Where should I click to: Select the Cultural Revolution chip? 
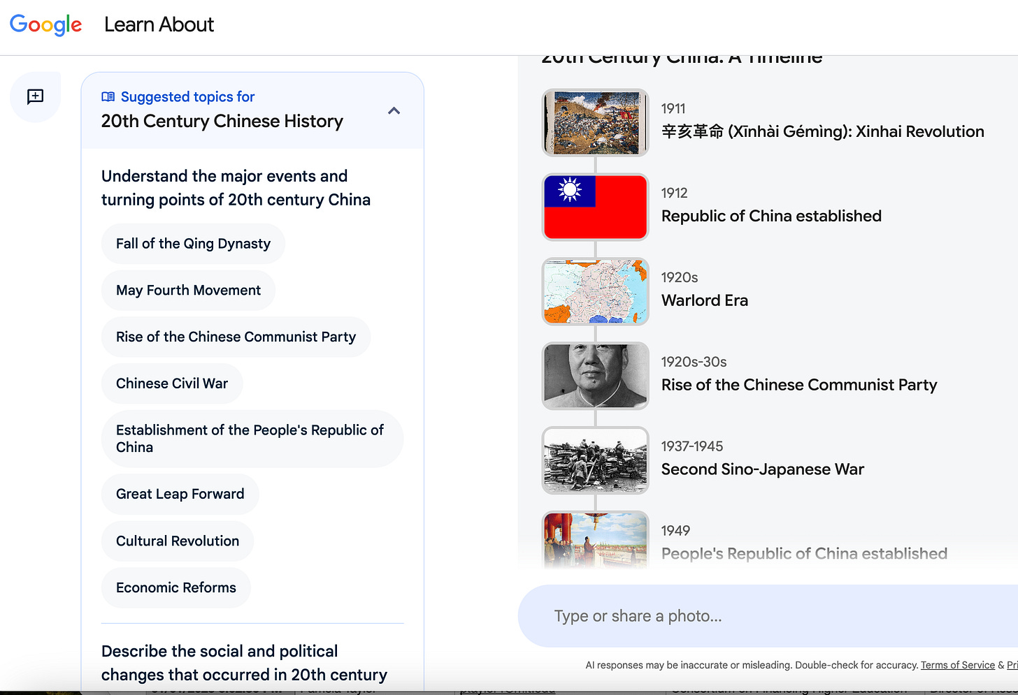(x=178, y=541)
